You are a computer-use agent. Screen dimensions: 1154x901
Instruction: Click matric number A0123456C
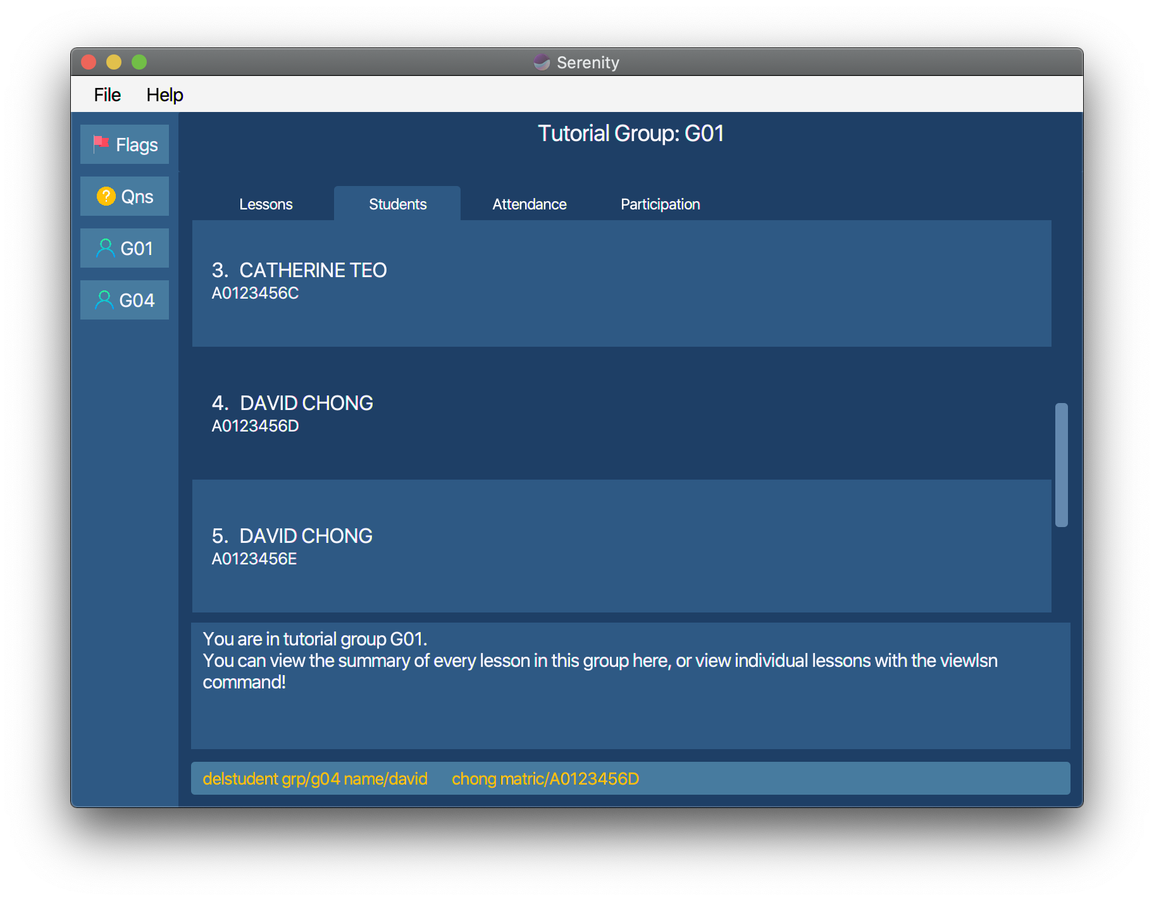point(255,293)
